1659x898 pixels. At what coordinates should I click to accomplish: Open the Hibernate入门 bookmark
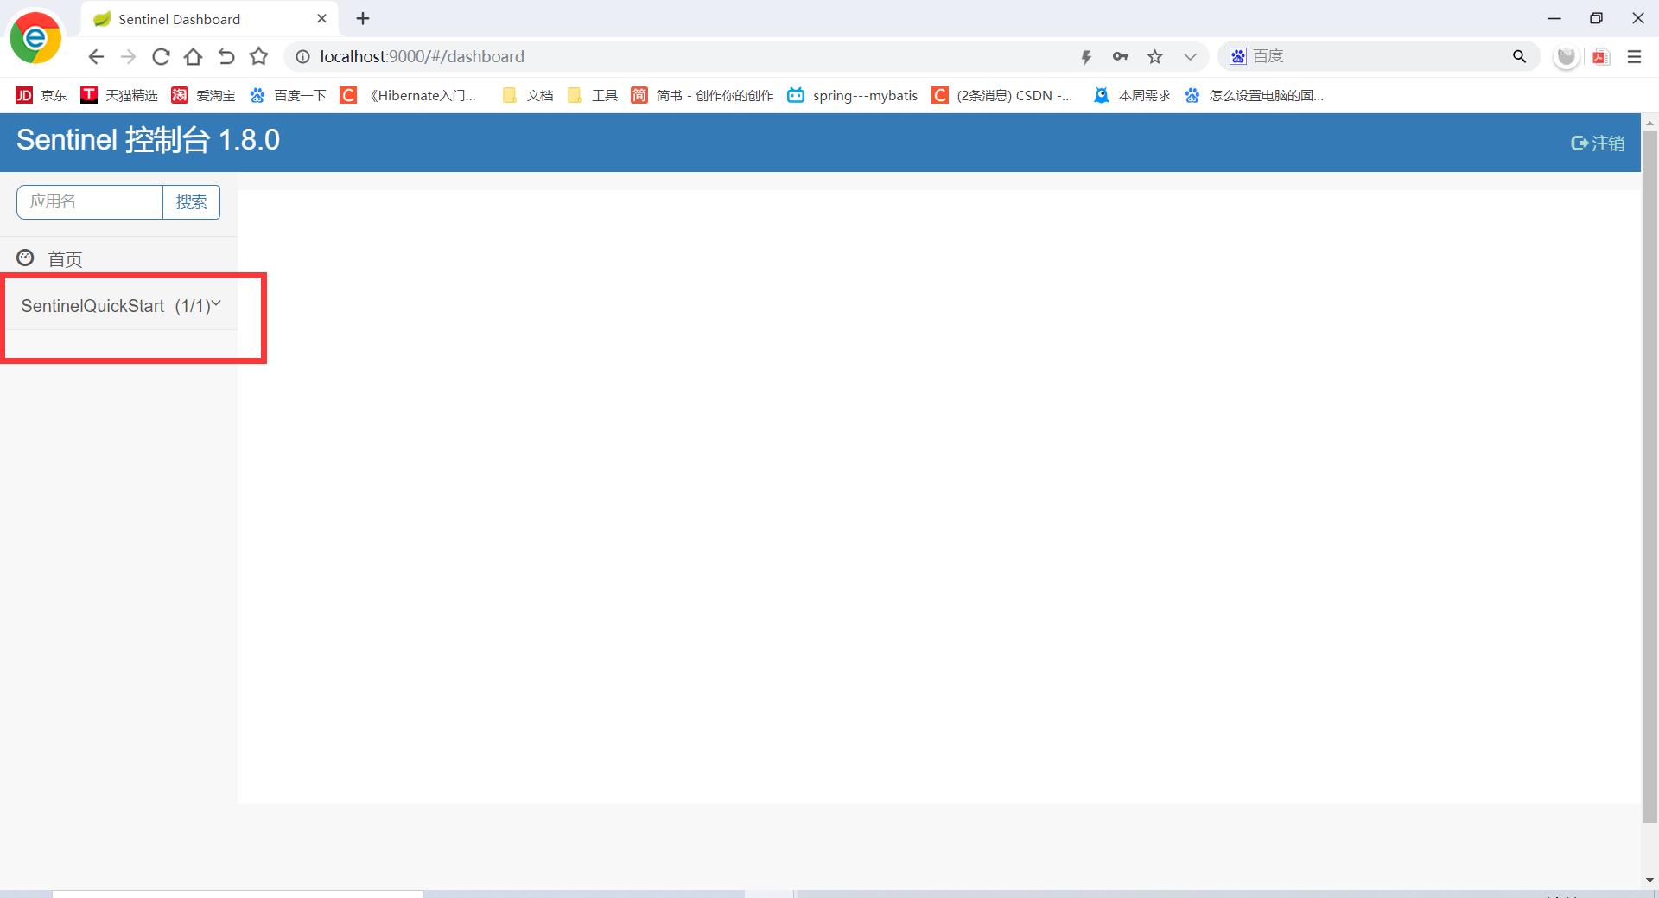point(408,95)
